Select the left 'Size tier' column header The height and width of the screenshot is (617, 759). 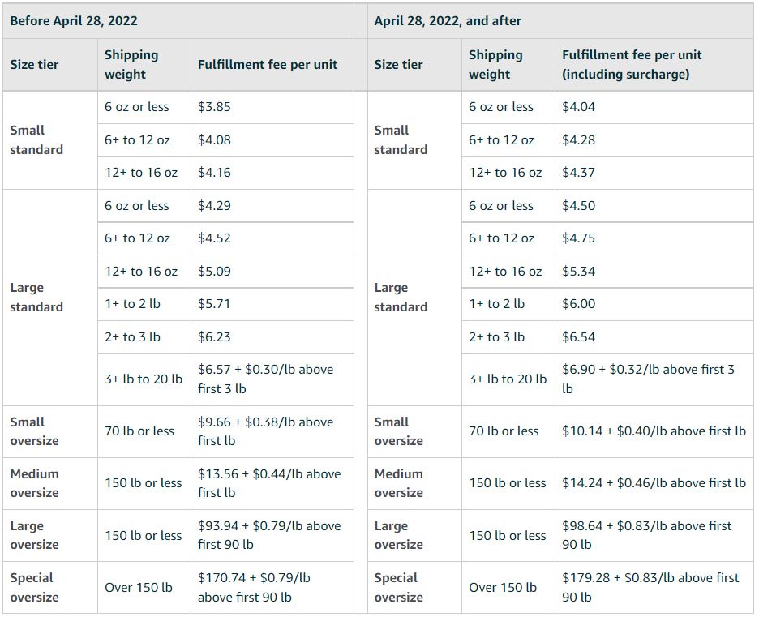point(34,65)
